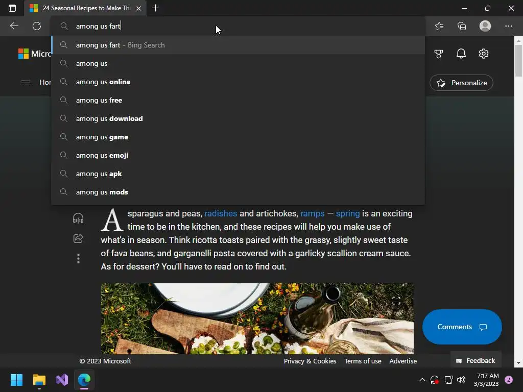Click the scrollbar down arrow
Viewport: 523px width, 392px height.
(518, 363)
